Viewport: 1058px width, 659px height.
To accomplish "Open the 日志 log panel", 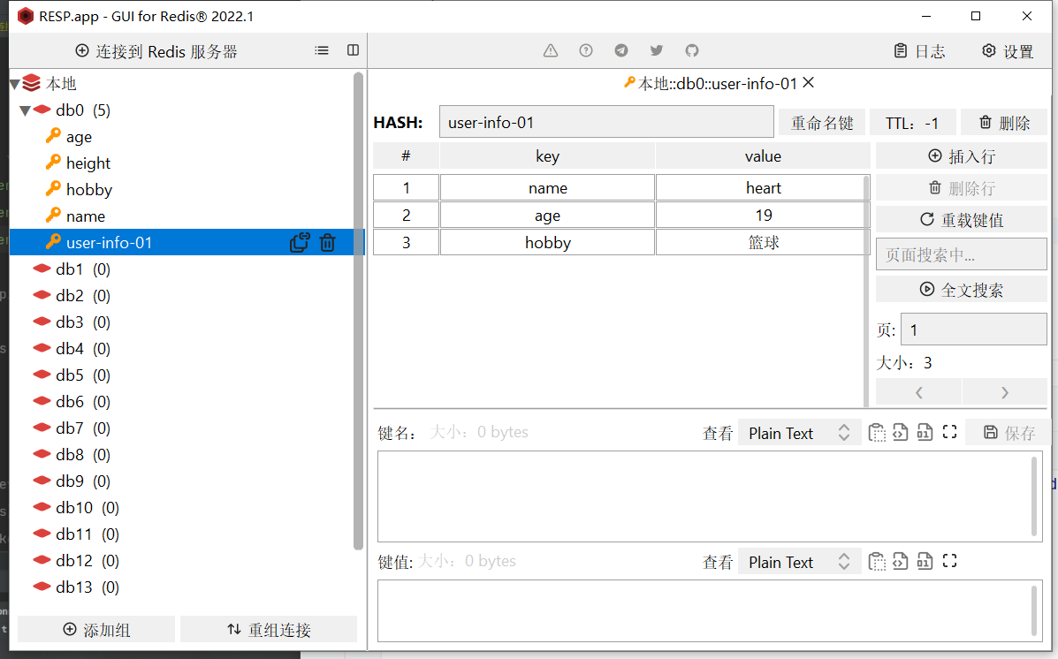I will (x=919, y=51).
